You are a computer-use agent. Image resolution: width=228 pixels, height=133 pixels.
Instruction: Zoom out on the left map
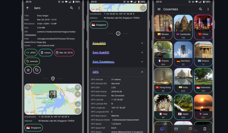pyautogui.click(x=78, y=111)
